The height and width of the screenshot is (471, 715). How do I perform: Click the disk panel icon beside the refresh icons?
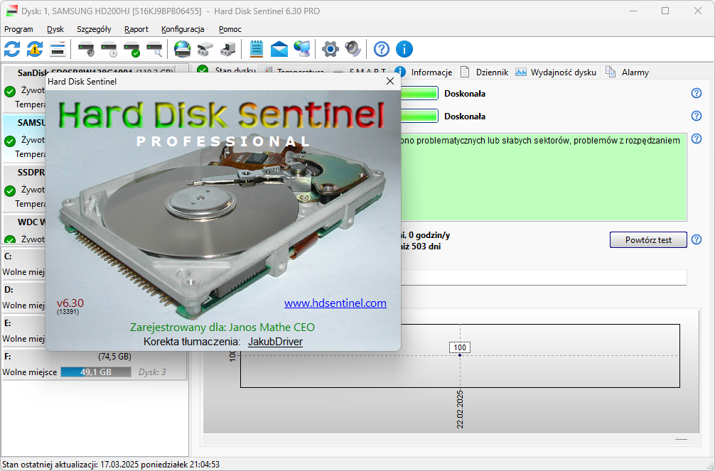click(x=58, y=49)
